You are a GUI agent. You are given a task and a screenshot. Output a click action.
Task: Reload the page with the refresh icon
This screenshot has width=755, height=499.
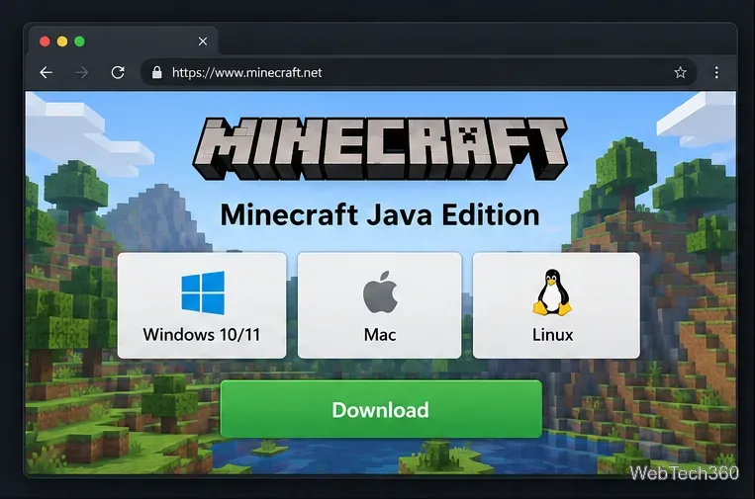[x=118, y=72]
